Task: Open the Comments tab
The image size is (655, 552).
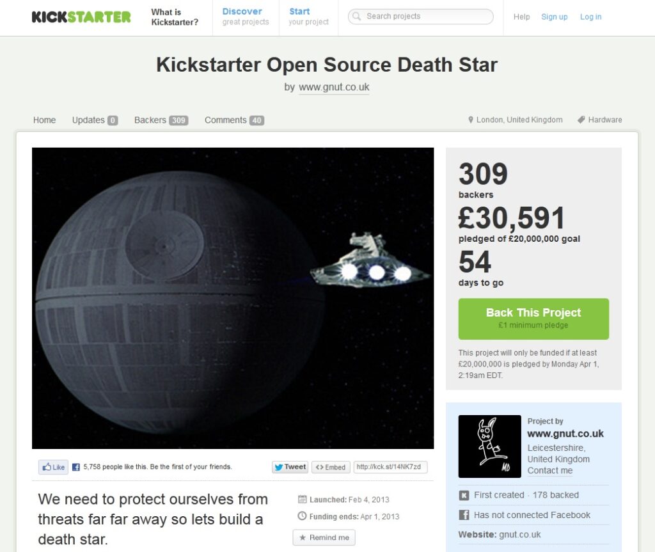Action: click(x=234, y=120)
